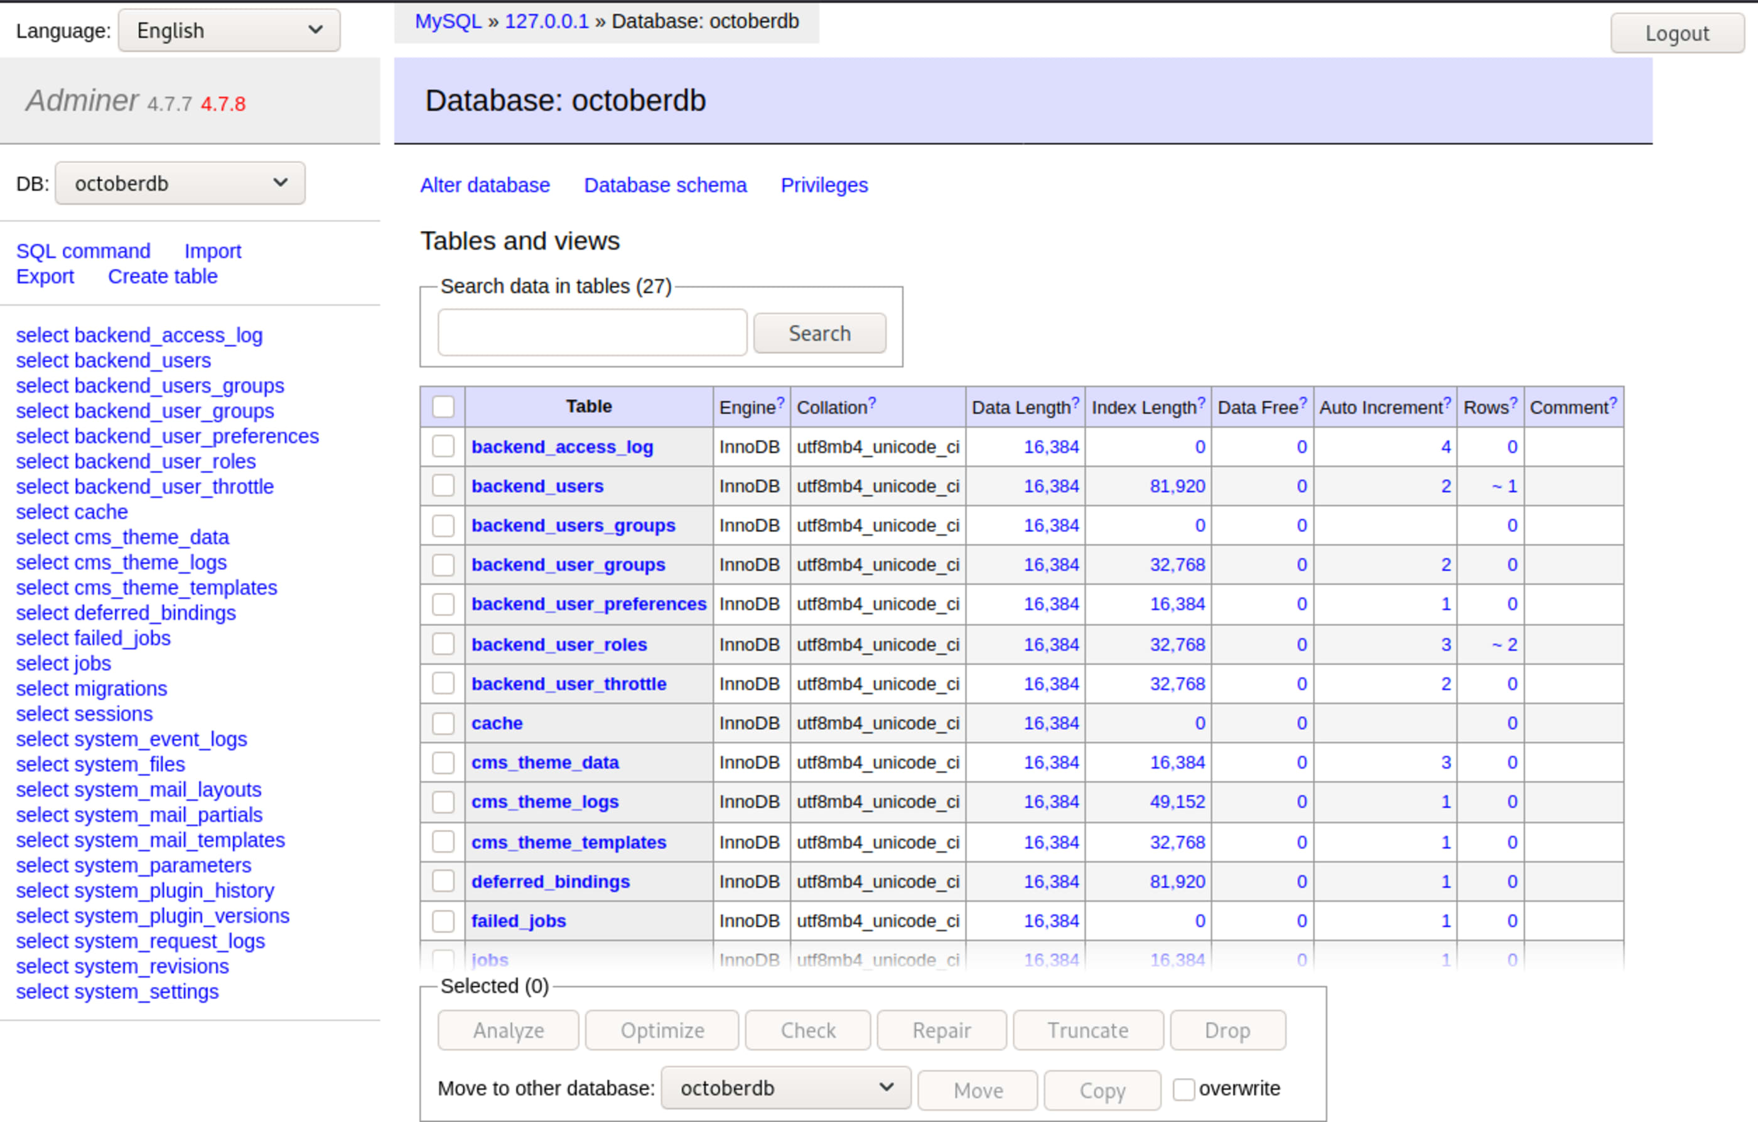Click the Rows column help question mark
The height and width of the screenshot is (1122, 1758).
point(1513,402)
